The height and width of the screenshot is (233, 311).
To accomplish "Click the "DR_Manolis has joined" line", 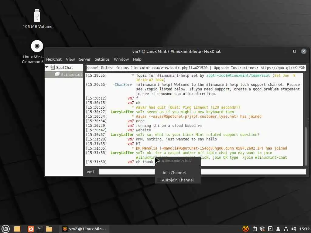I will (211, 148).
